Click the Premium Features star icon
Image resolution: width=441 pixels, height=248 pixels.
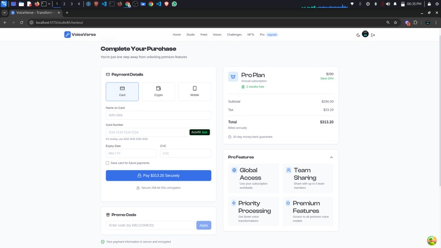(288, 203)
